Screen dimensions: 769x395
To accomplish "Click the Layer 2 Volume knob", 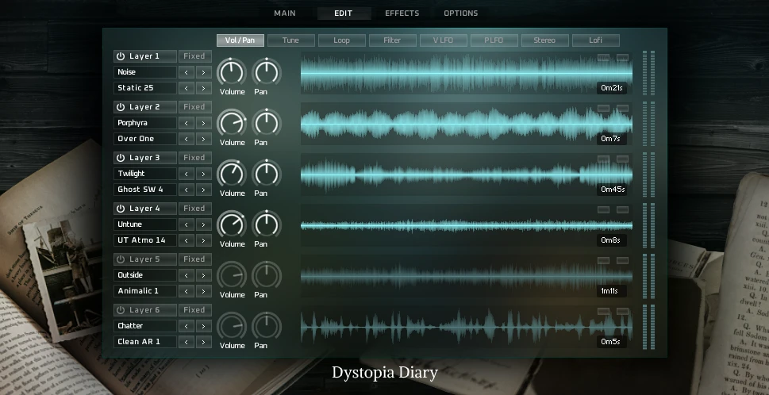I will pyautogui.click(x=232, y=123).
